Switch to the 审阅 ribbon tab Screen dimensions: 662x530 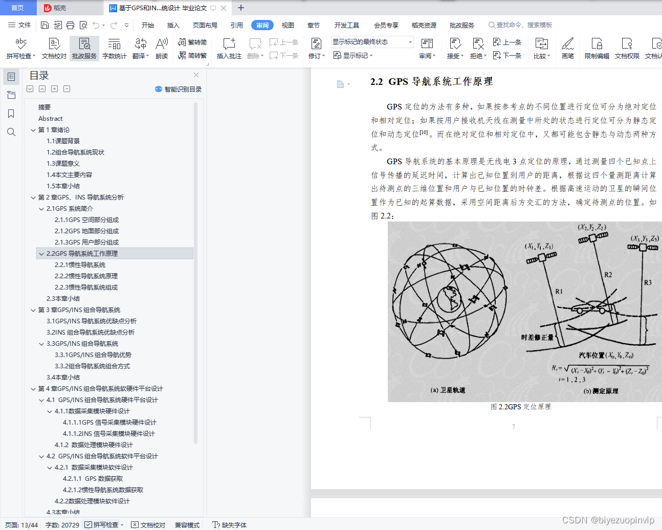pos(262,25)
